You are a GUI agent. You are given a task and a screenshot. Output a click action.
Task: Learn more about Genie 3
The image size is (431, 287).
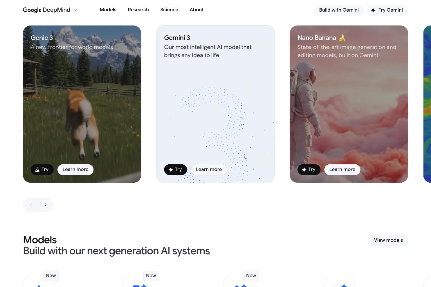point(75,170)
